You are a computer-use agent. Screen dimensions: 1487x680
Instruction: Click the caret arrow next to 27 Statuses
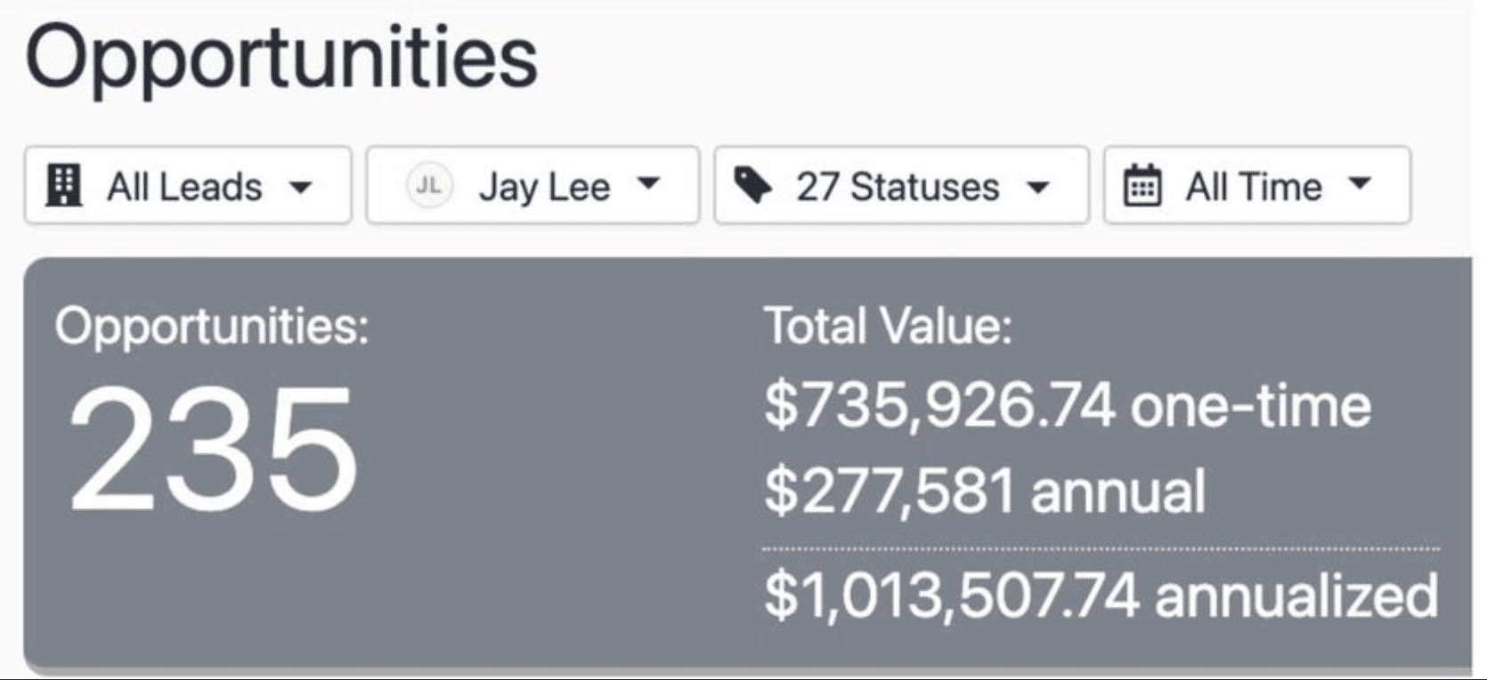point(1038,188)
